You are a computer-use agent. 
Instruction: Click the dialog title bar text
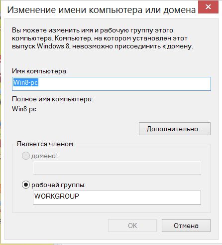point(102,10)
